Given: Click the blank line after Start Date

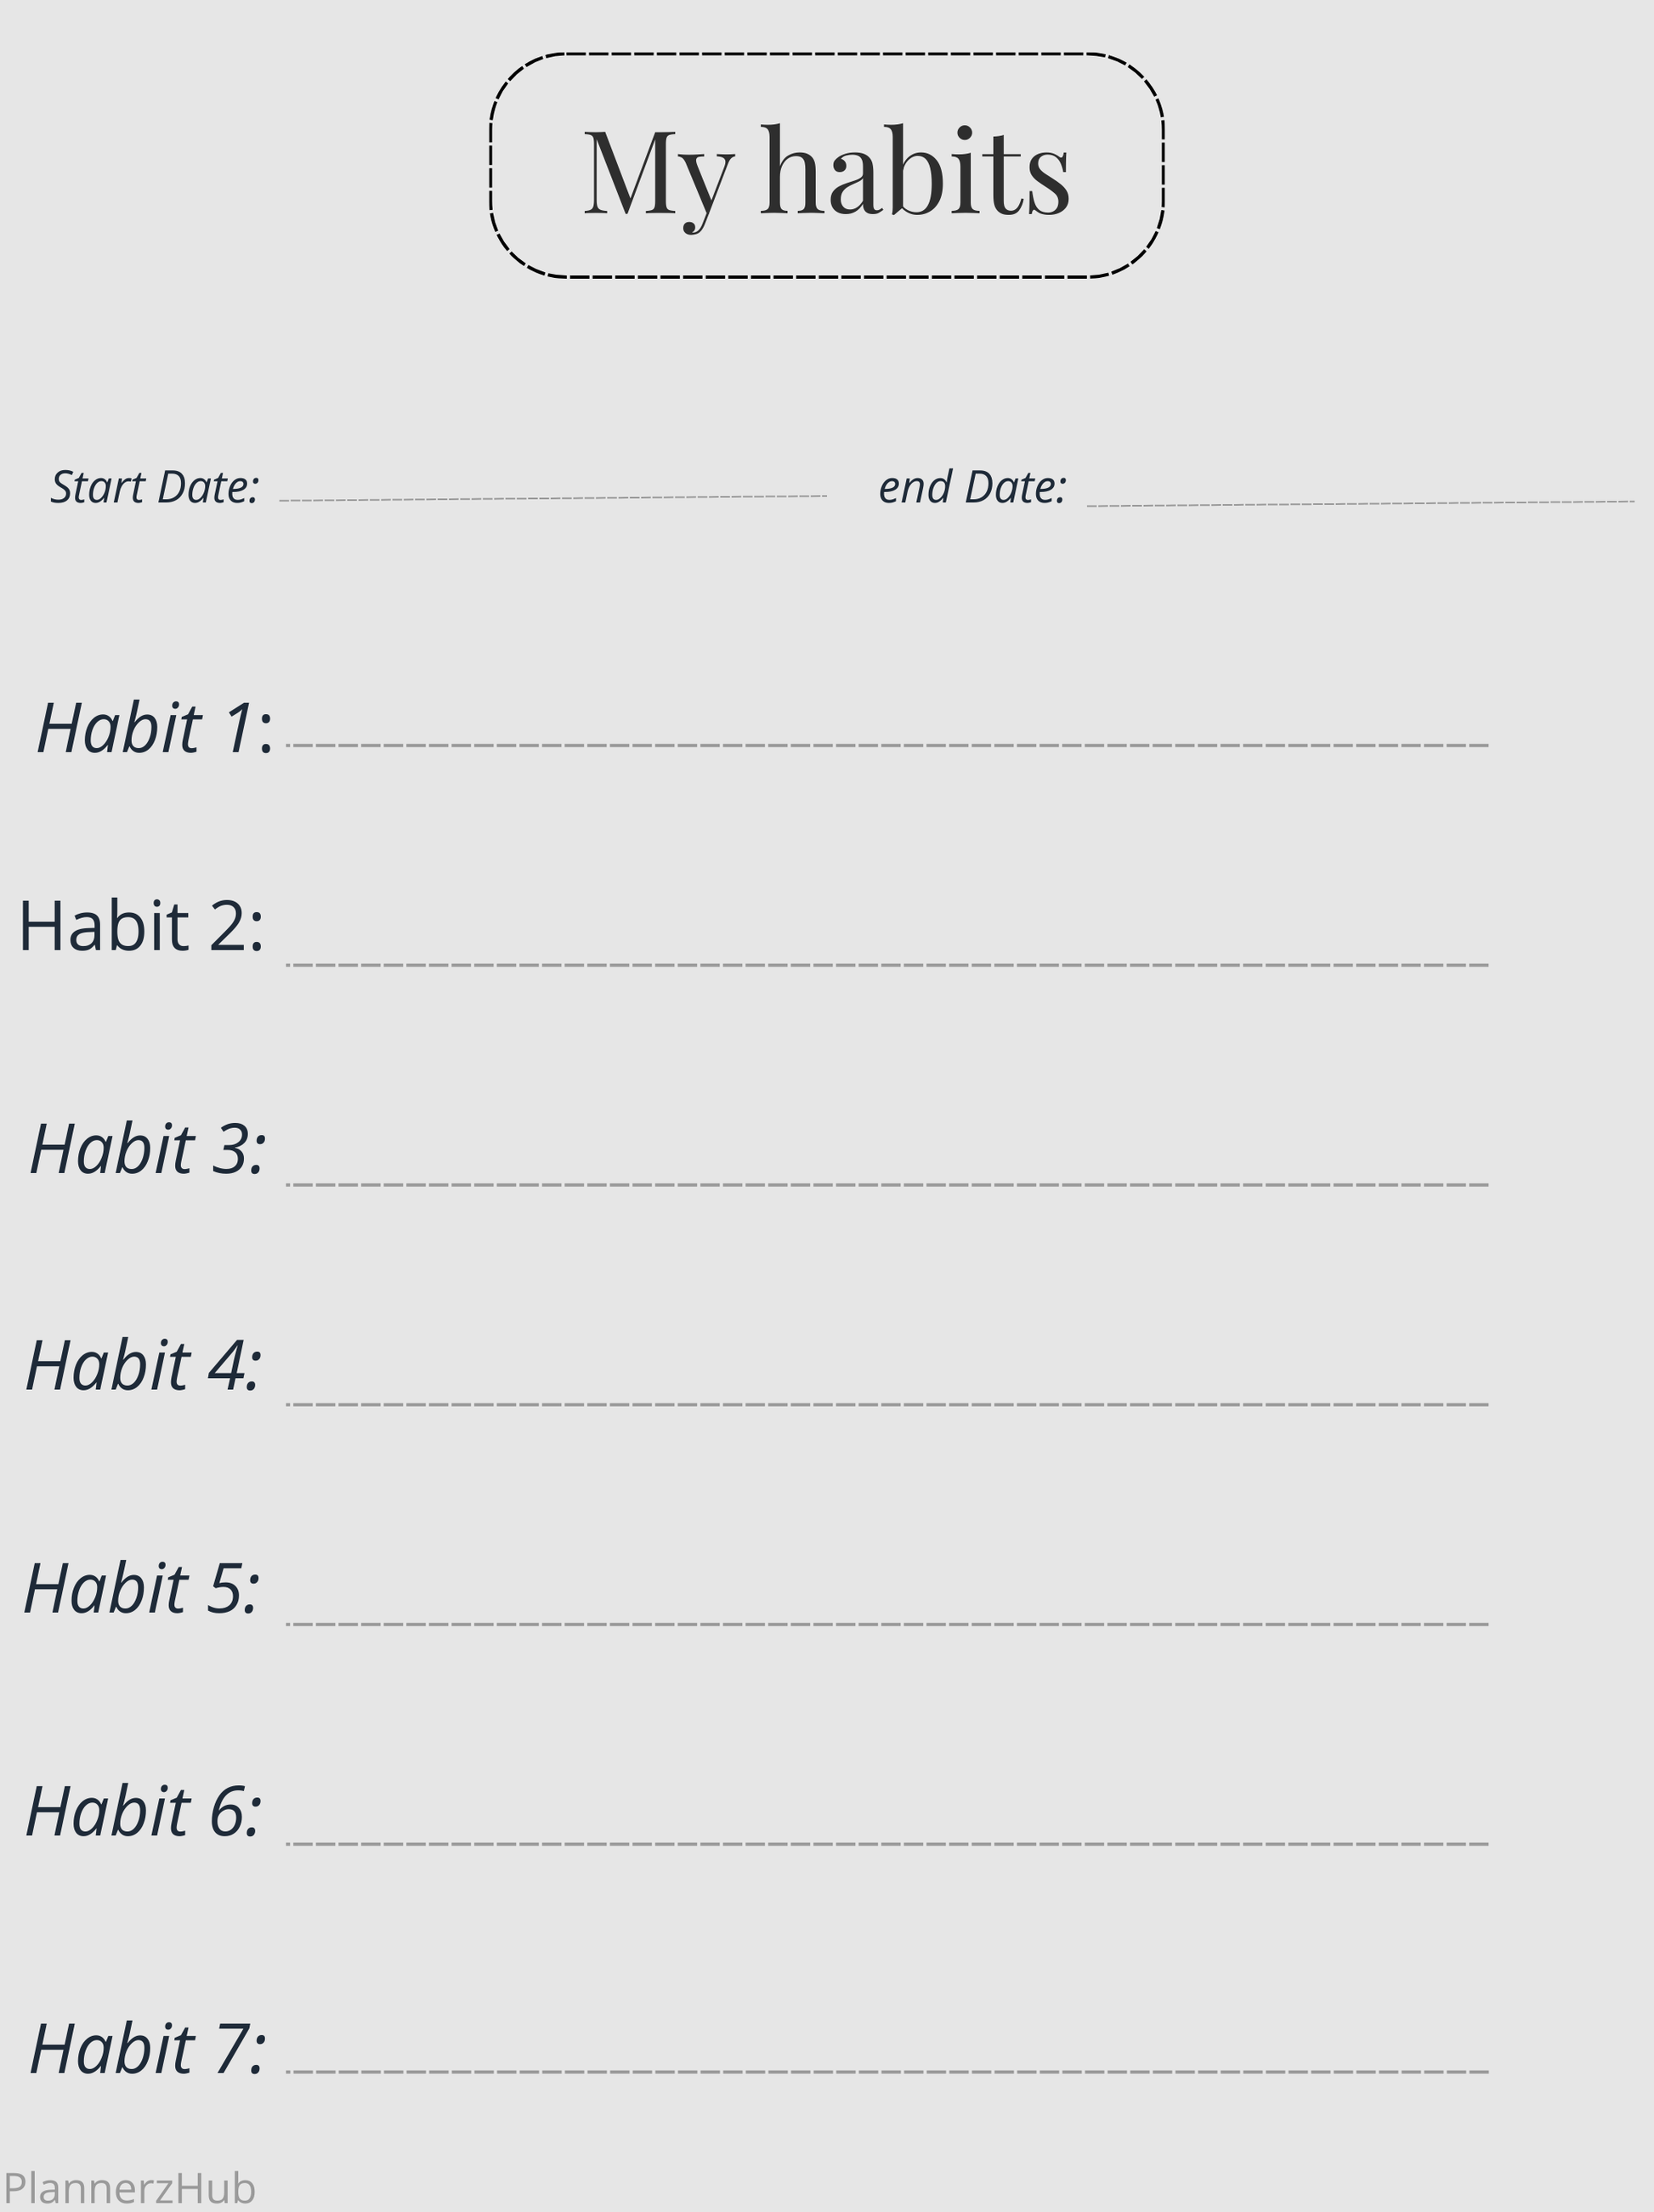Looking at the screenshot, I should point(552,497).
